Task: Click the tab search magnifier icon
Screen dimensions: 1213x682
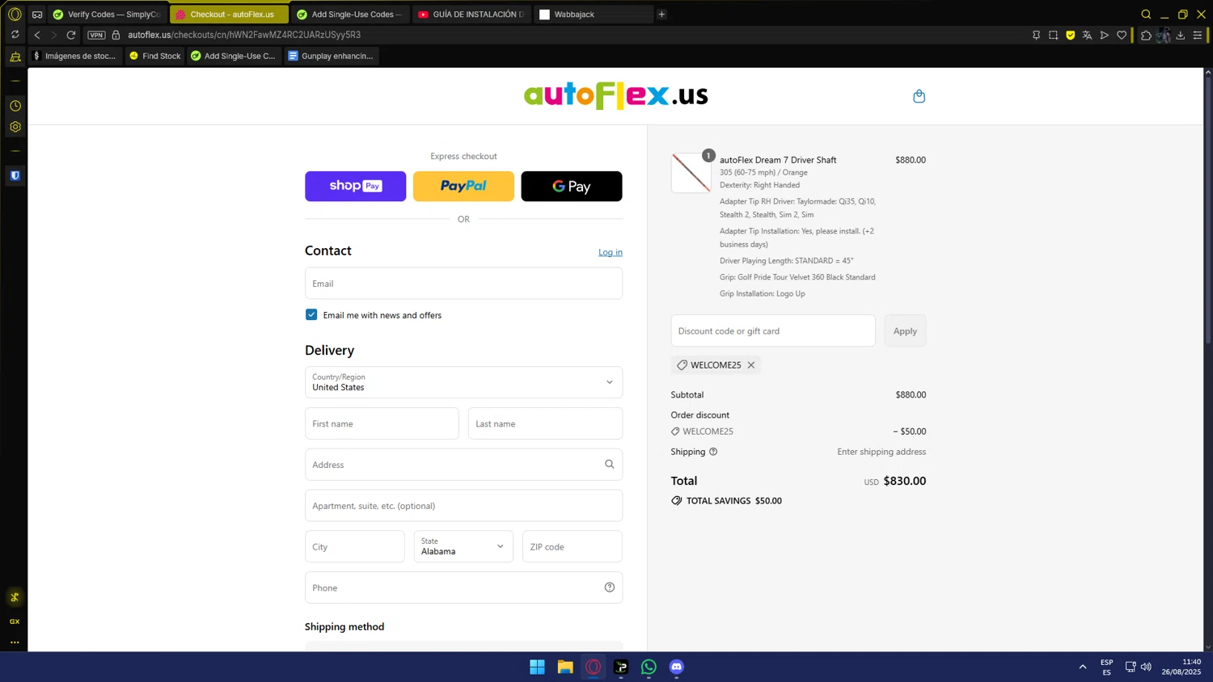Action: click(1146, 14)
